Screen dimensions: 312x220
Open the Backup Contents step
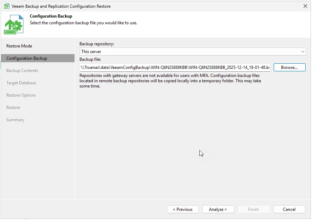tap(22, 71)
